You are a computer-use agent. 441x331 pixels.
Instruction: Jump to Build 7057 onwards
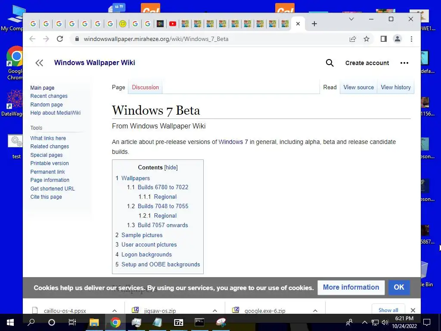pos(162,225)
